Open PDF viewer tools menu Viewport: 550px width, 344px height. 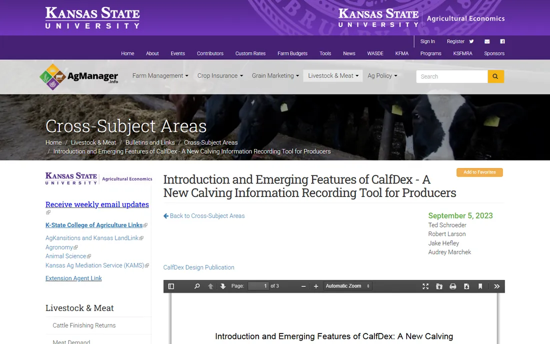[496, 286]
